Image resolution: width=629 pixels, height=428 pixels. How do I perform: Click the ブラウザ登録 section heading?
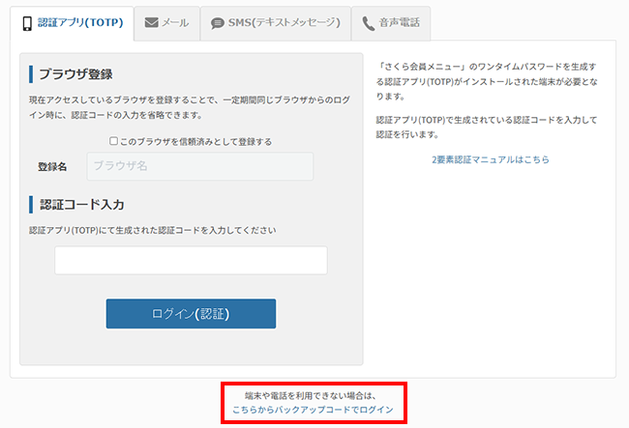[76, 74]
